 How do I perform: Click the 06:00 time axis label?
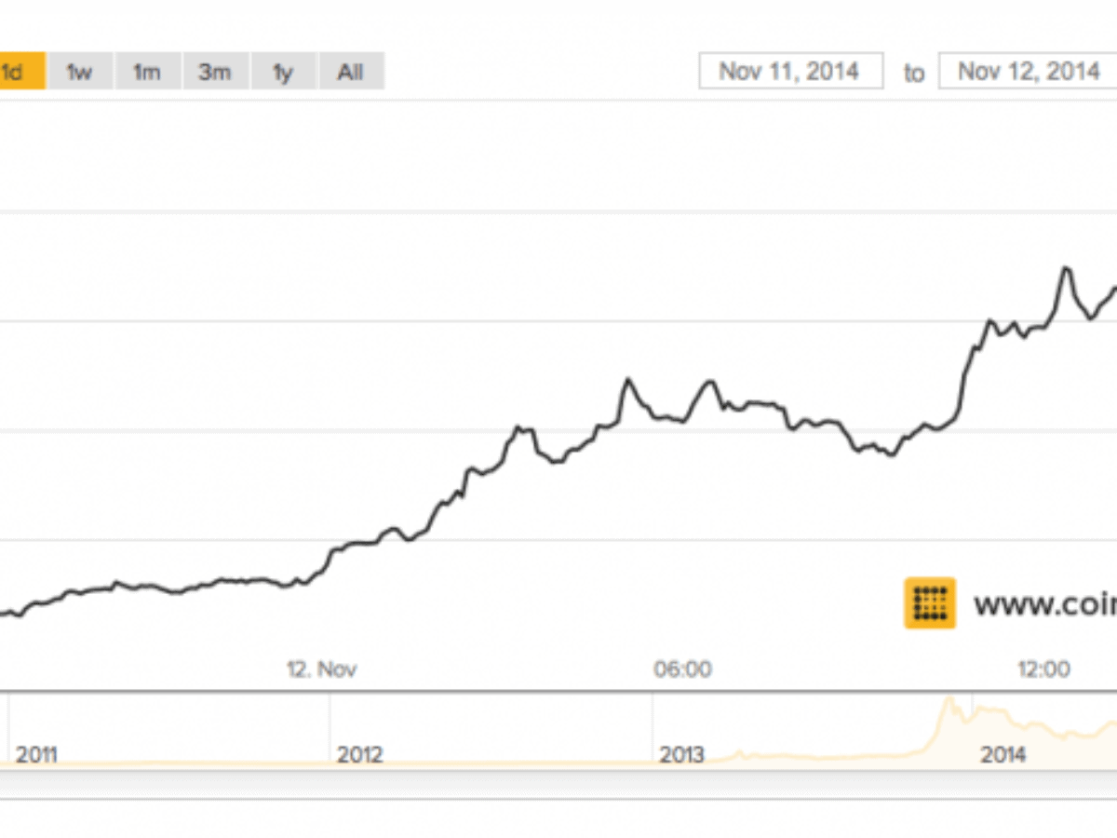pos(683,669)
